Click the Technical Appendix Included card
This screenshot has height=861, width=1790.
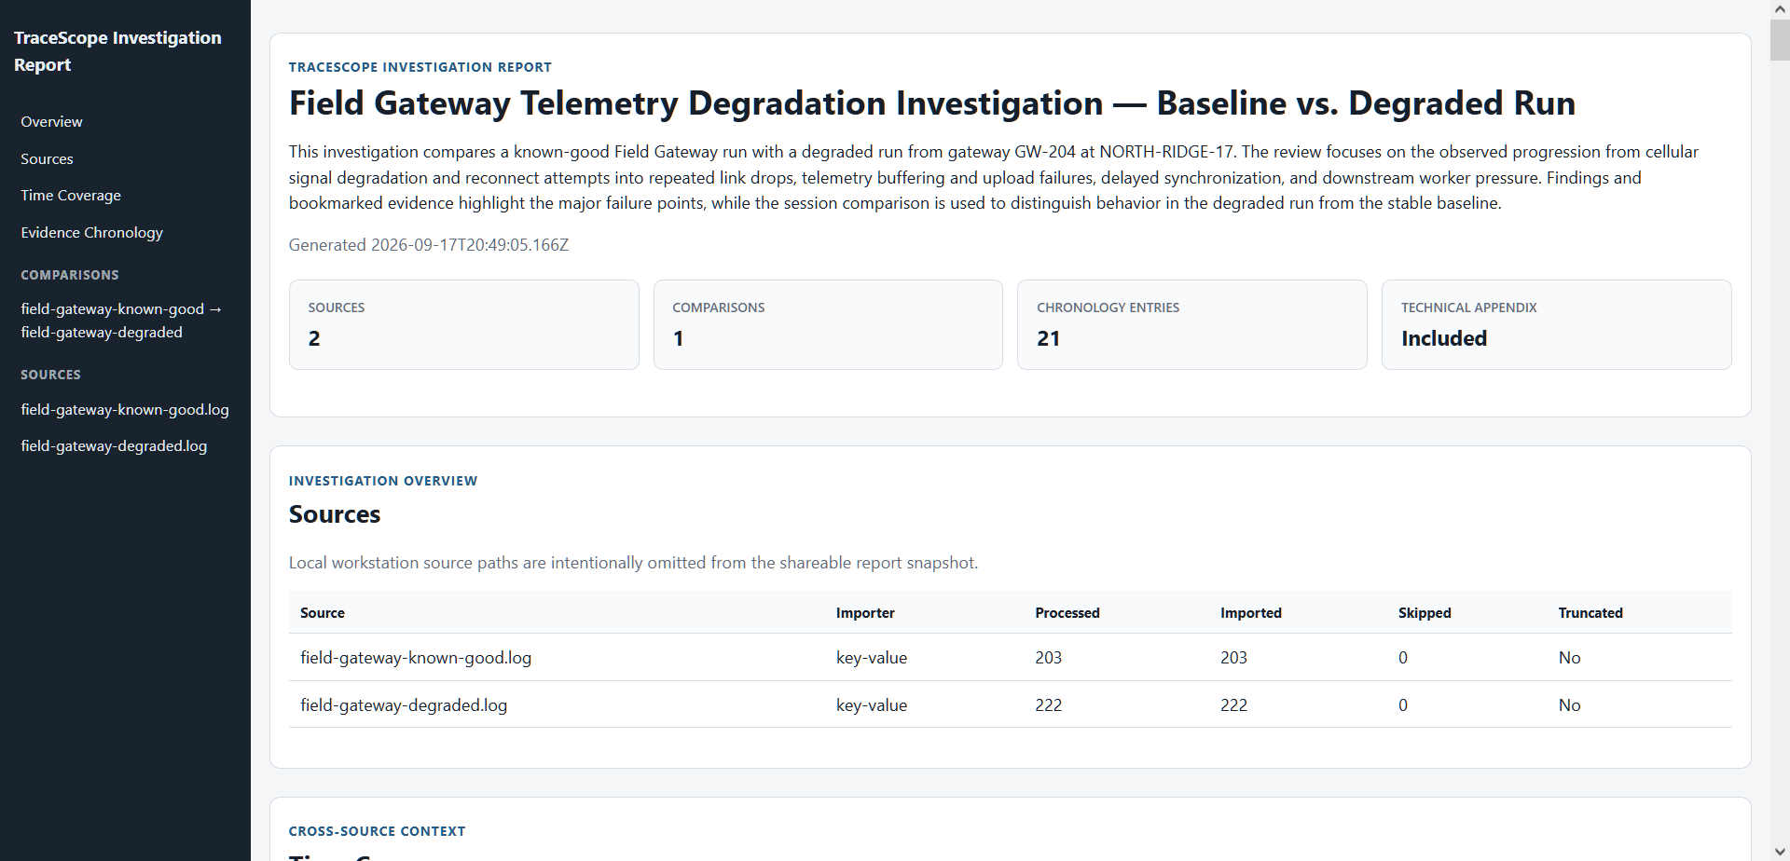coord(1556,324)
